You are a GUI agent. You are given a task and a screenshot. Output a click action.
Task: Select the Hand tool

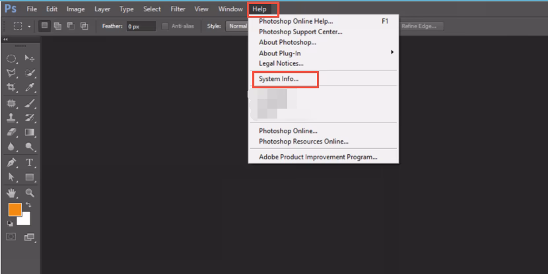point(11,193)
